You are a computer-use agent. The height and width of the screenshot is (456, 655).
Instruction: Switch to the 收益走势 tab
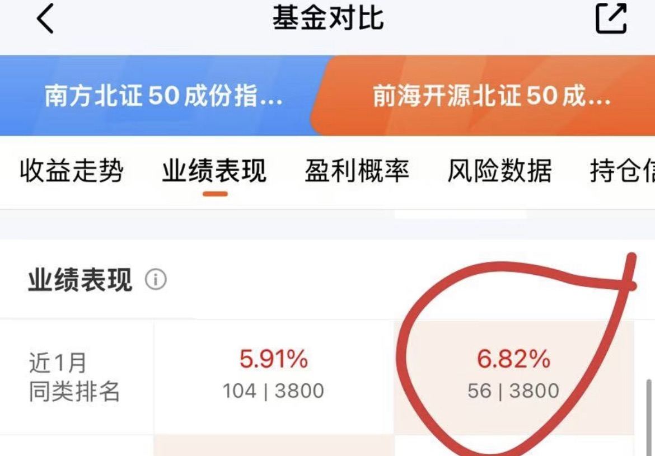(x=72, y=171)
